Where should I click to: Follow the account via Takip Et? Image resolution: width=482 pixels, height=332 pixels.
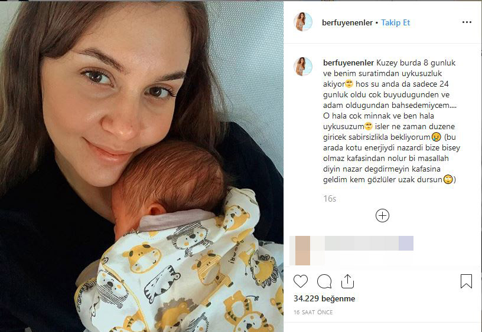pyautogui.click(x=395, y=22)
